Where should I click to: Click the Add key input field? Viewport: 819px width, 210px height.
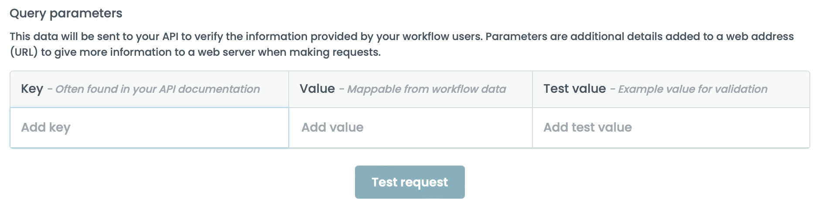click(x=149, y=128)
